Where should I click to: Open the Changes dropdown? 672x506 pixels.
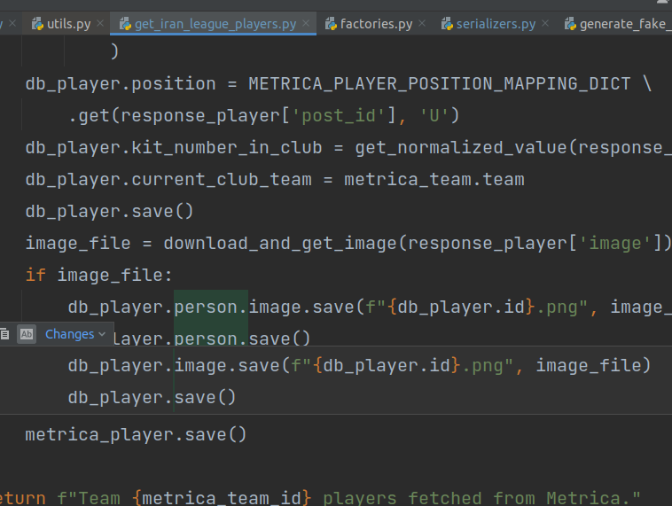tap(75, 334)
